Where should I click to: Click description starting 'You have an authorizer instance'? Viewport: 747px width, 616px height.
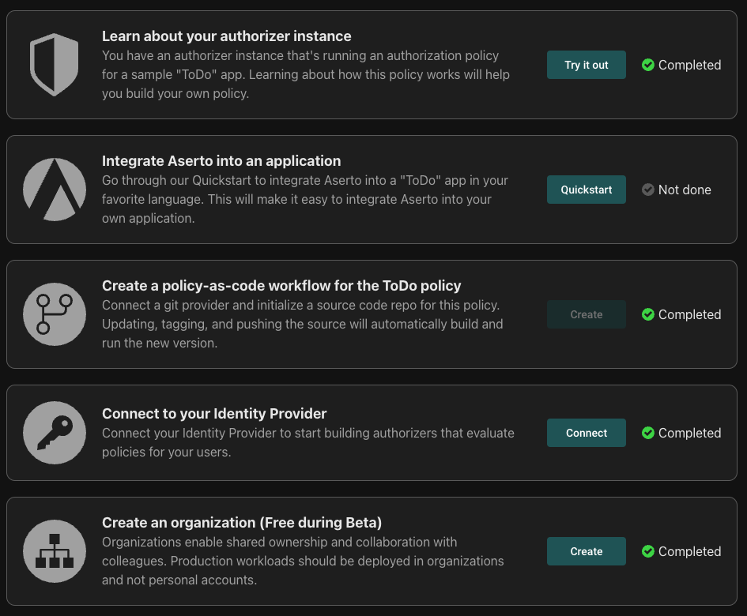click(x=306, y=75)
